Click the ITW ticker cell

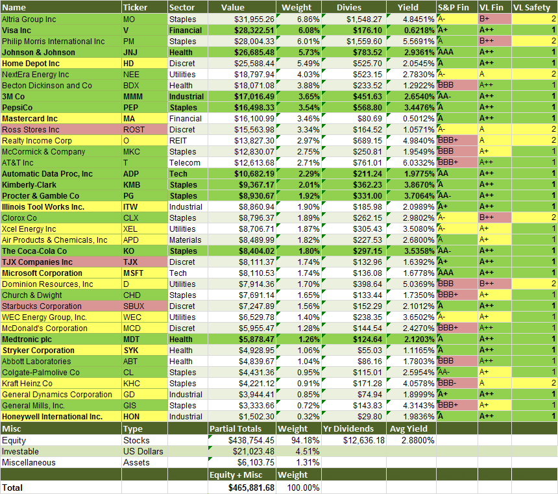(x=145, y=207)
